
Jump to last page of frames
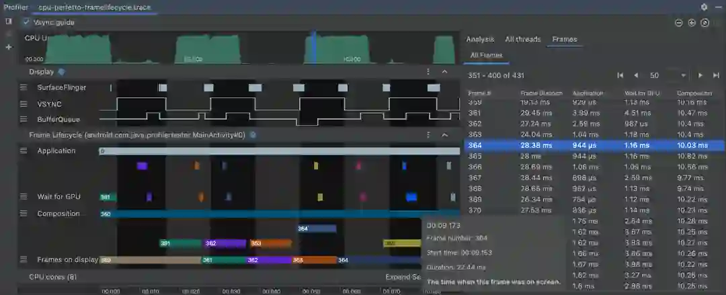click(x=716, y=75)
